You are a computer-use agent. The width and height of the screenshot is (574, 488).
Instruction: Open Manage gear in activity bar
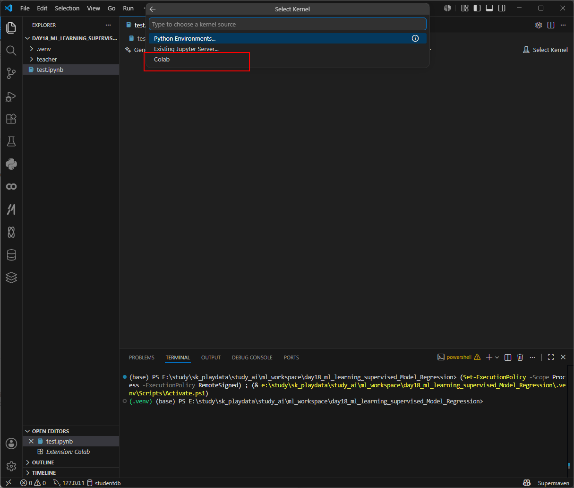pyautogui.click(x=11, y=466)
